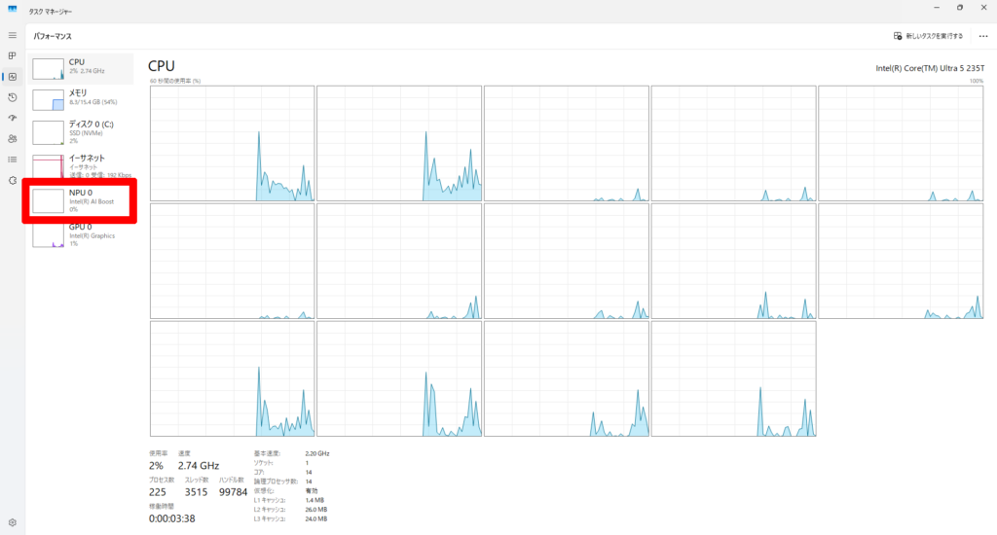Image resolution: width=997 pixels, height=535 pixels.
Task: Open the Details list page icon
Action: [x=13, y=159]
